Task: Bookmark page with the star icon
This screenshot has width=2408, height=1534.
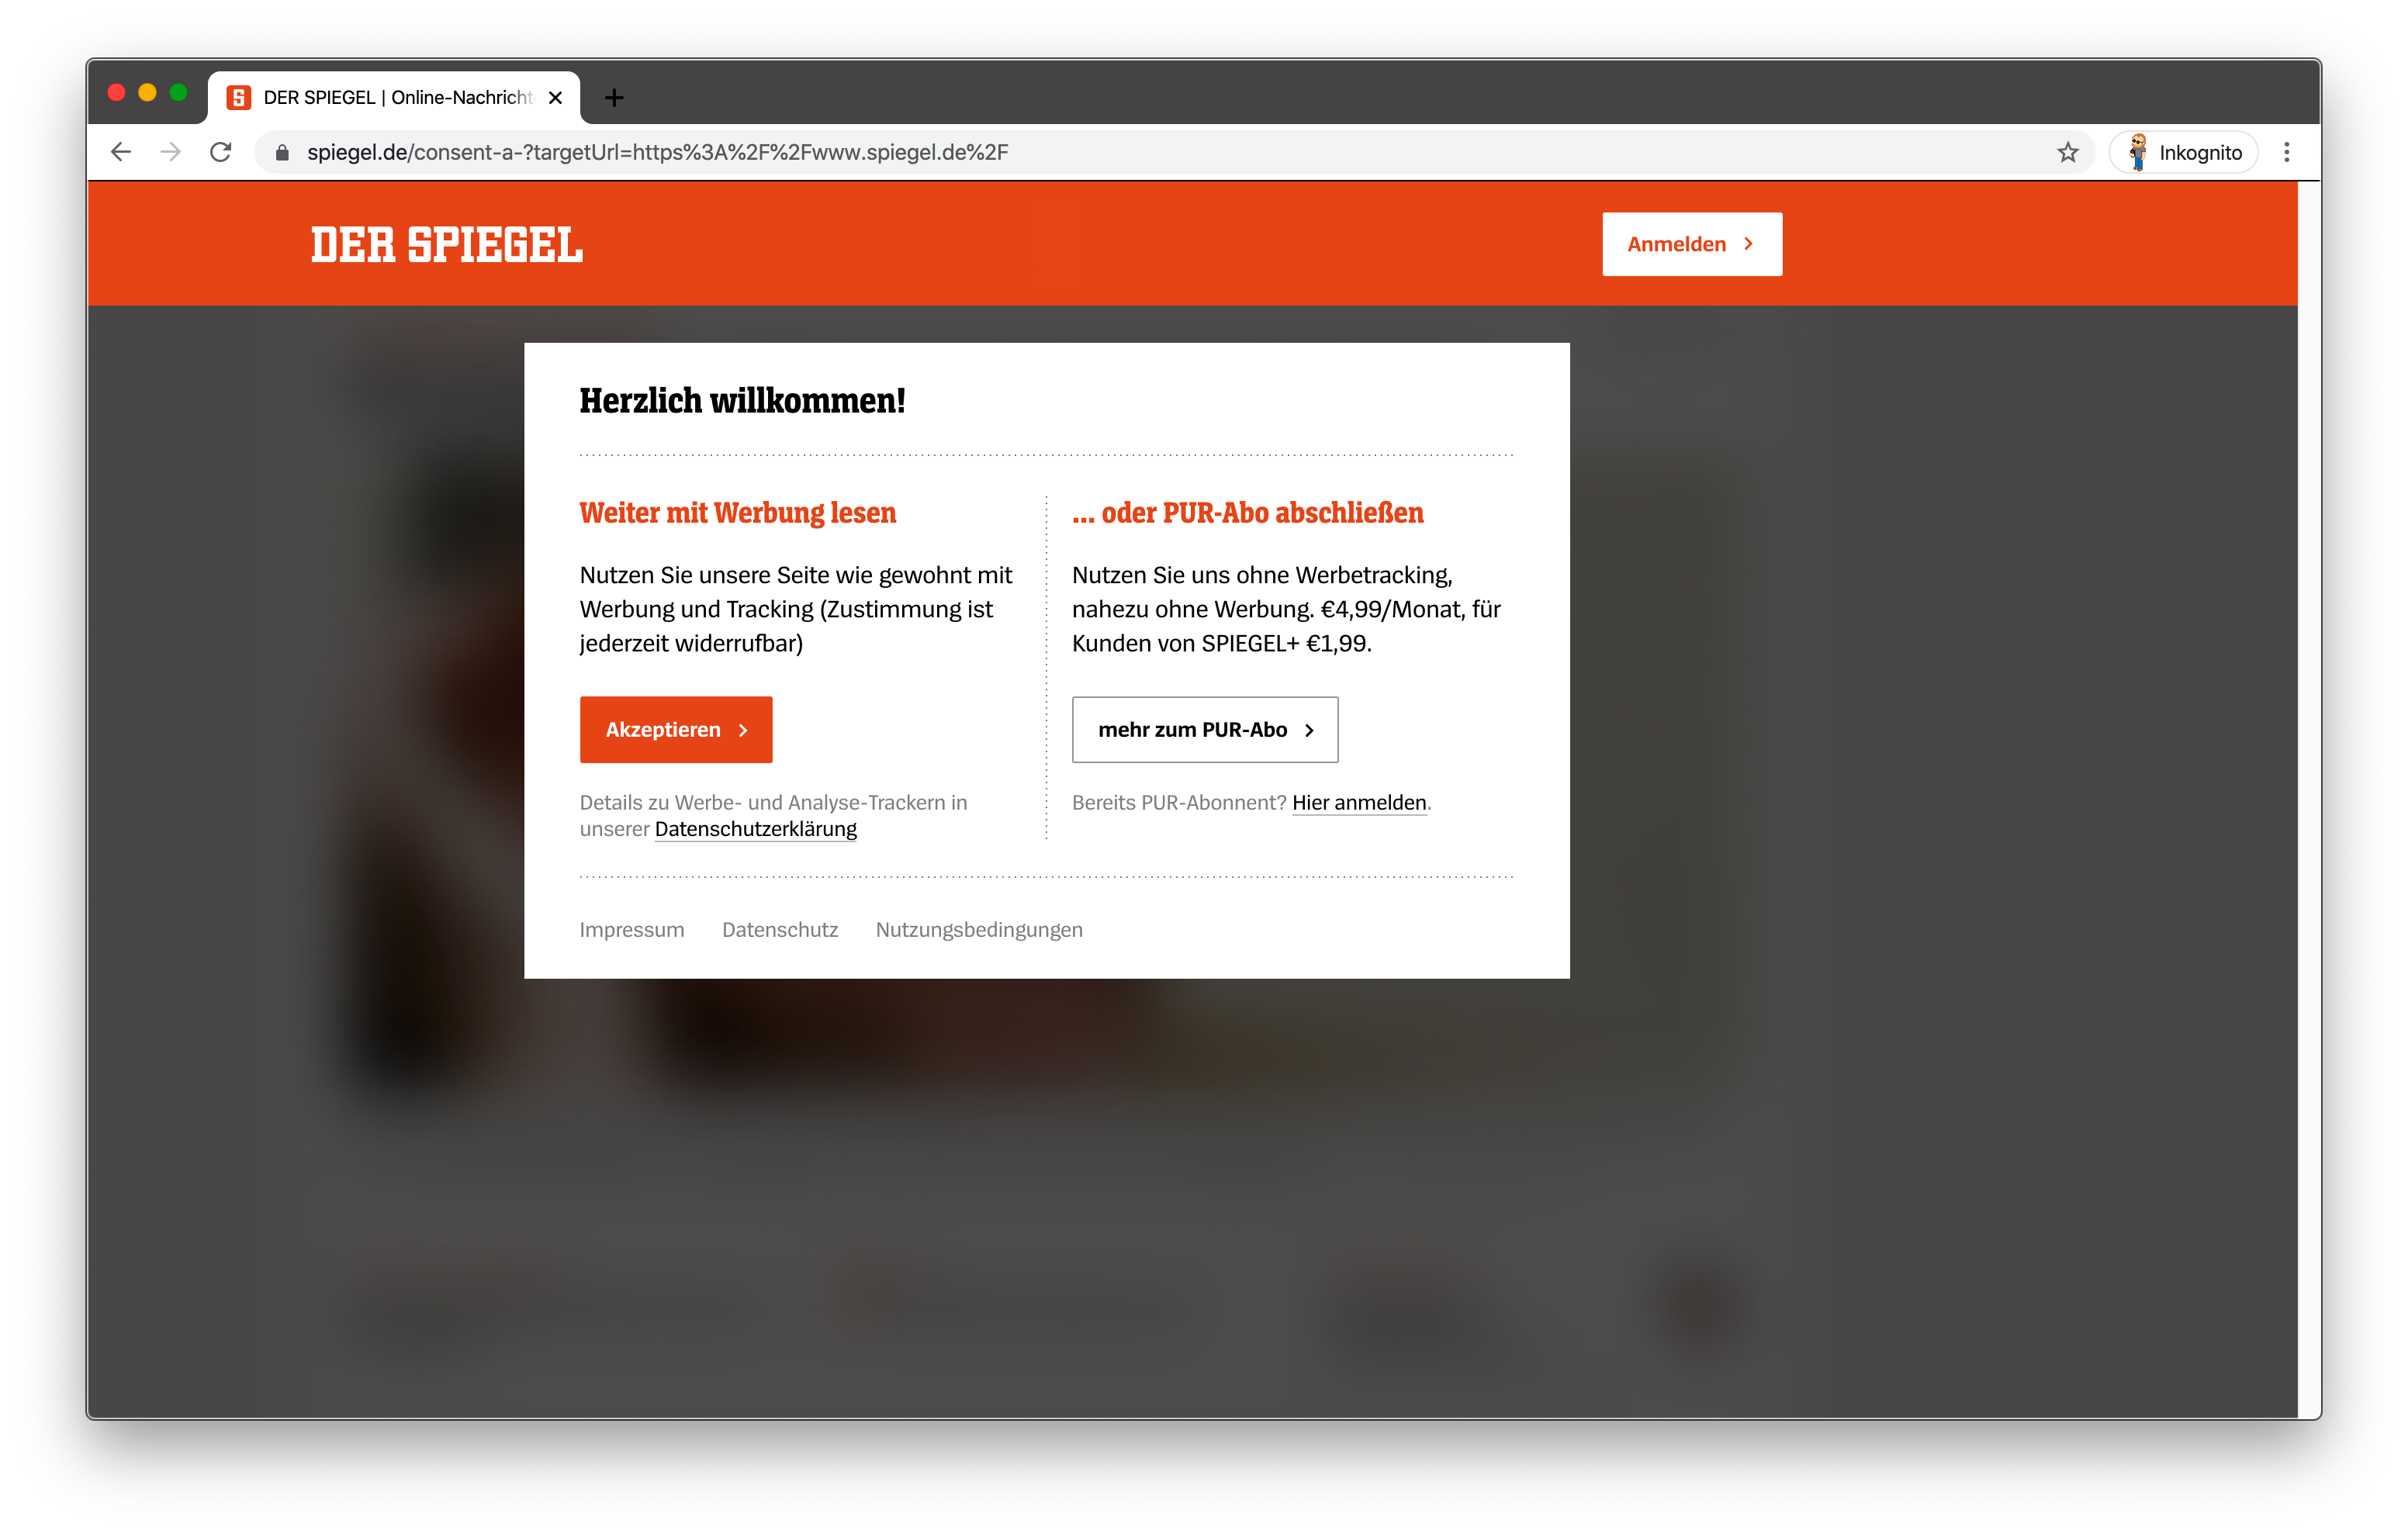Action: [2068, 152]
